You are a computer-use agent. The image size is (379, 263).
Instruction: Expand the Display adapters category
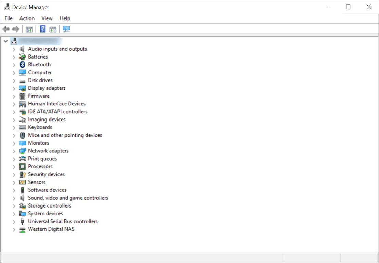14,88
